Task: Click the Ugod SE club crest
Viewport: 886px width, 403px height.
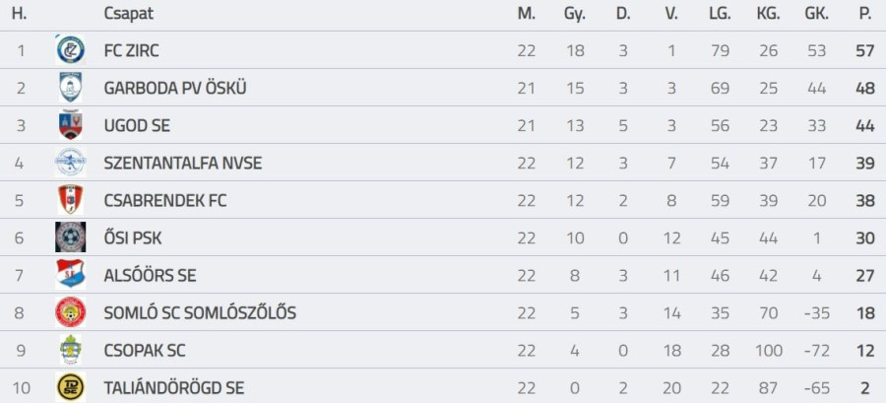Action: pos(70,125)
